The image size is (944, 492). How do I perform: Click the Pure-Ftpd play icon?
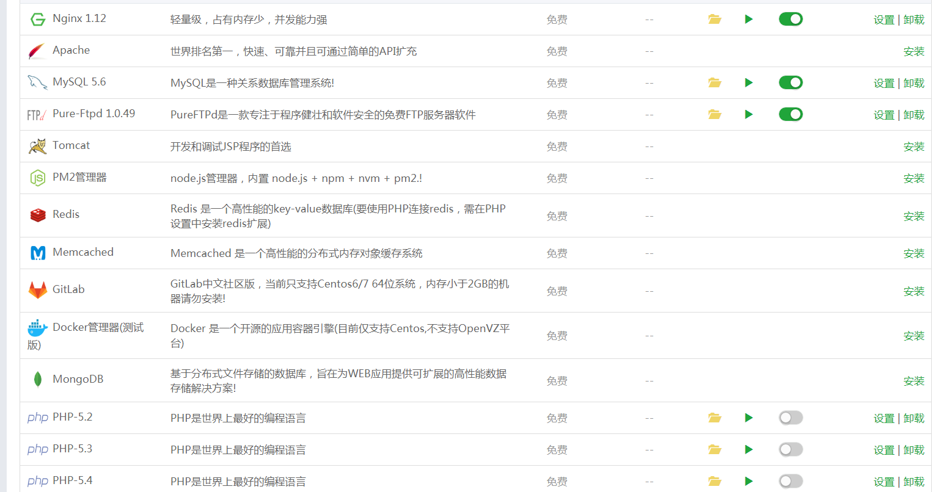click(x=749, y=115)
